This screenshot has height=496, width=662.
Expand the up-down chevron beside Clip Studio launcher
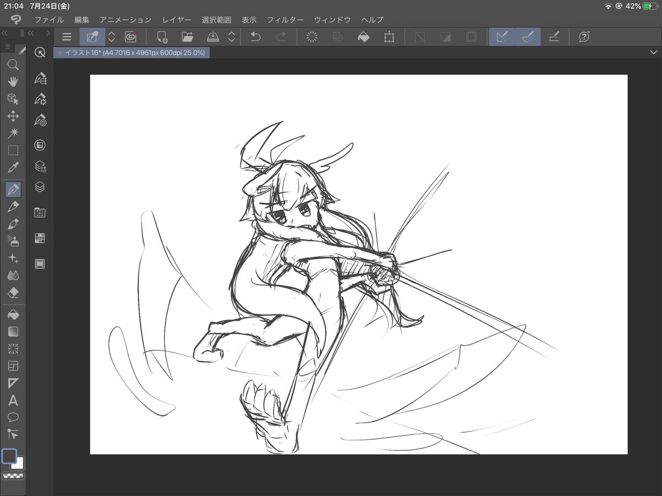tap(111, 37)
